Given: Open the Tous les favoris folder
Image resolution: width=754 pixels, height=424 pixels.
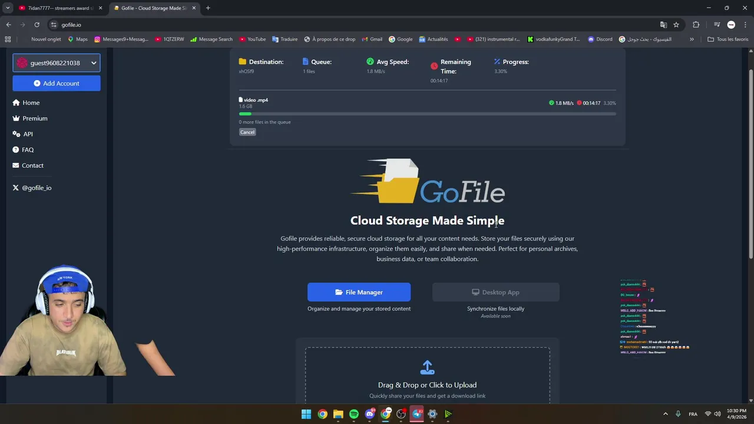Looking at the screenshot, I should point(728,39).
